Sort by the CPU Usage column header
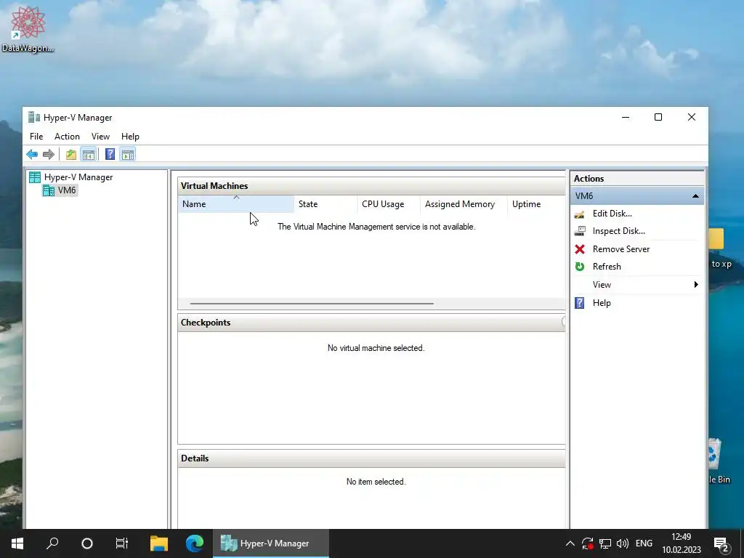 pyautogui.click(x=388, y=204)
